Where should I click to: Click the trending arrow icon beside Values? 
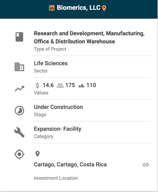[19, 89]
